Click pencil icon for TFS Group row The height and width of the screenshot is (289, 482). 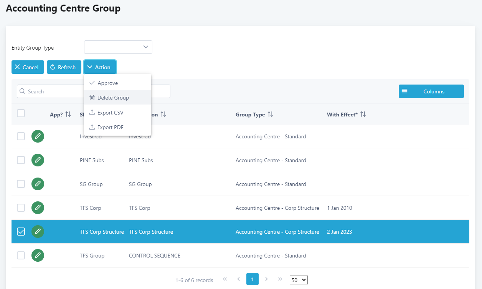tap(38, 256)
